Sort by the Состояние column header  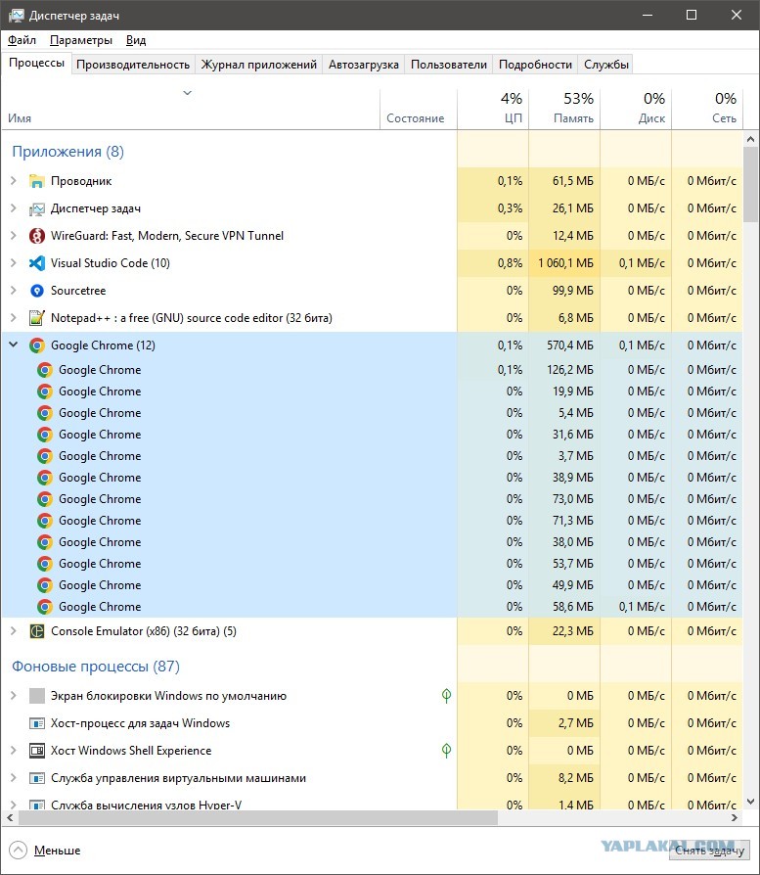point(419,109)
